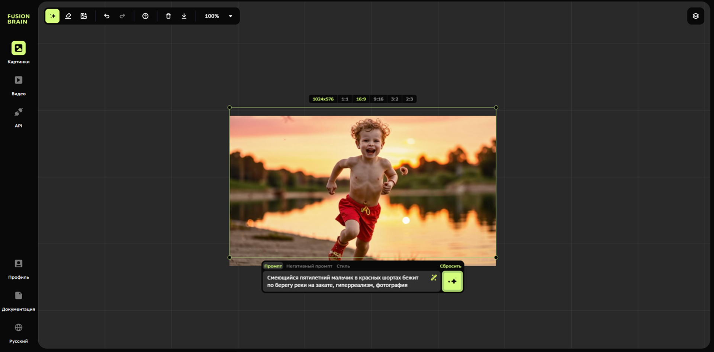Open the layers panel icon

tap(695, 16)
